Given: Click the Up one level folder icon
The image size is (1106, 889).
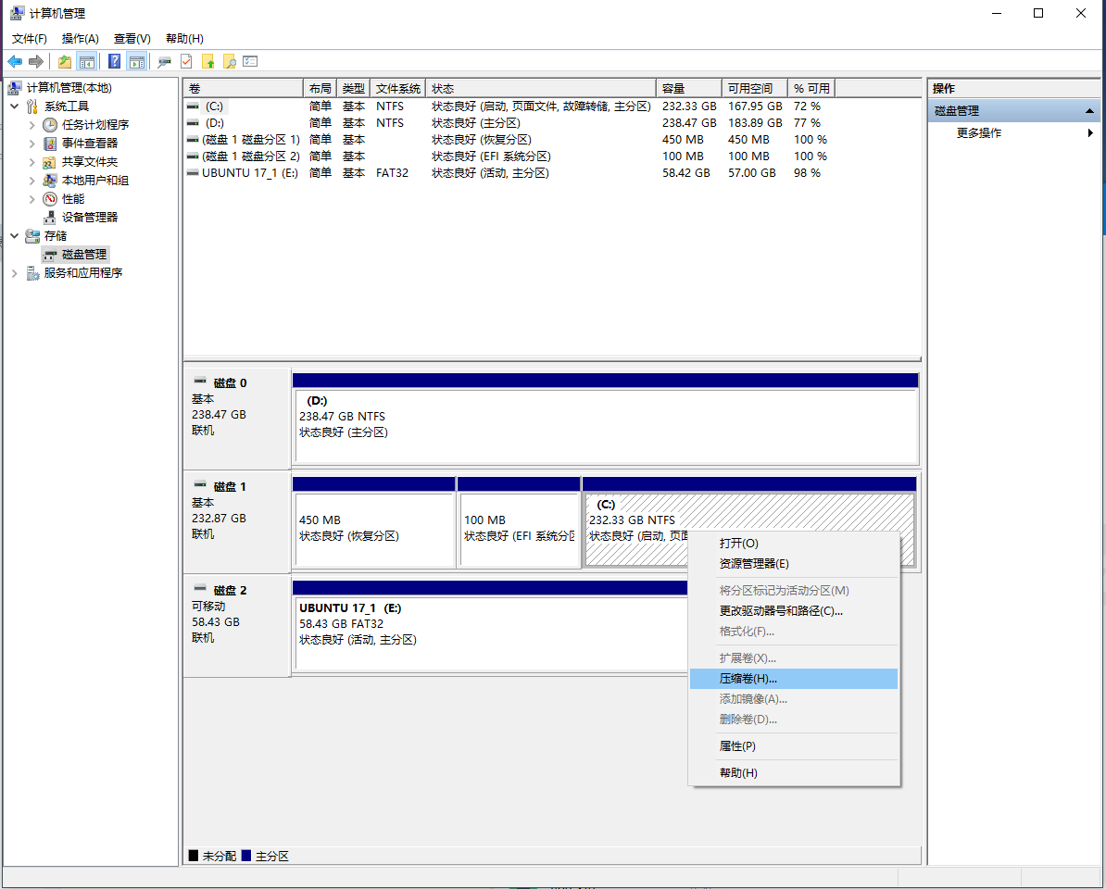Looking at the screenshot, I should 65,62.
